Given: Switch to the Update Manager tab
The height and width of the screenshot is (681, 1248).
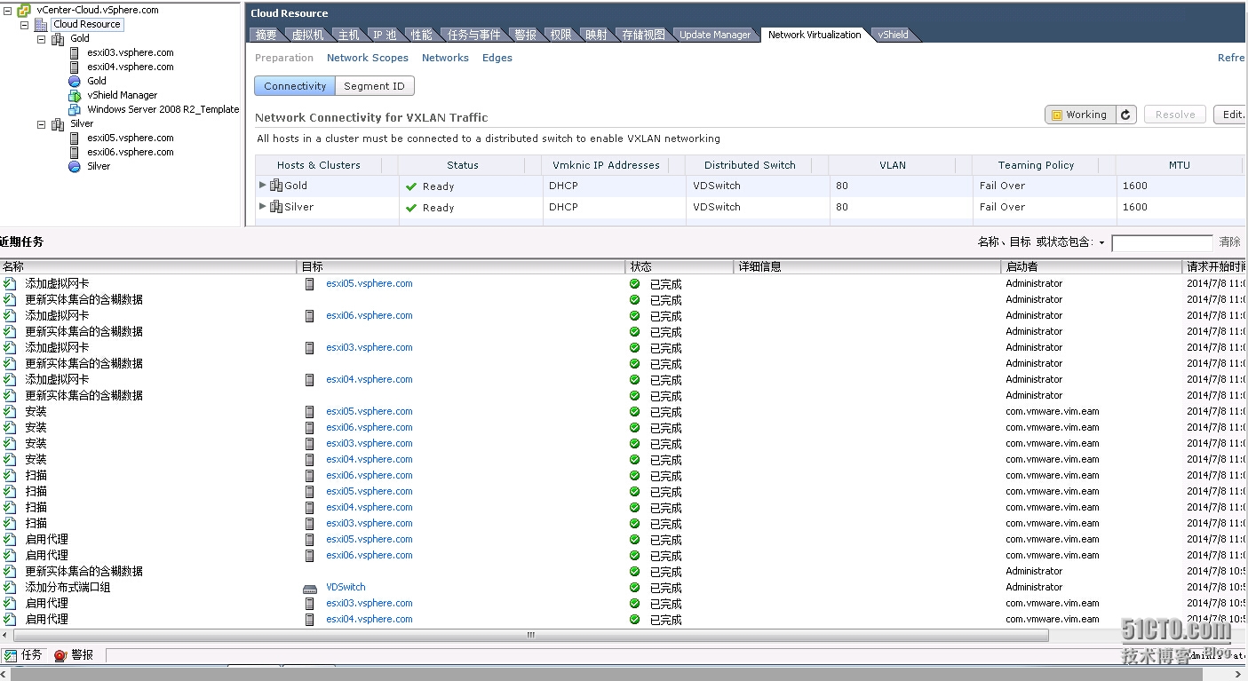Looking at the screenshot, I should (715, 35).
